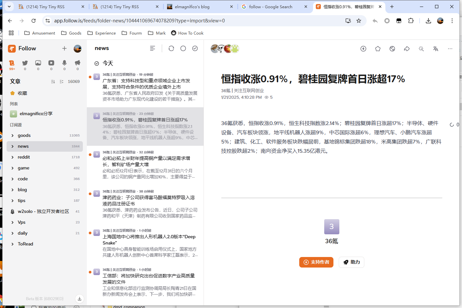
Task: Toggle the list layout icon in the news header
Action: pos(152,48)
